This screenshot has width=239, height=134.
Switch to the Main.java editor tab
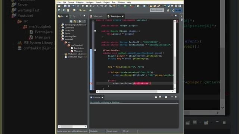(x=96, y=16)
